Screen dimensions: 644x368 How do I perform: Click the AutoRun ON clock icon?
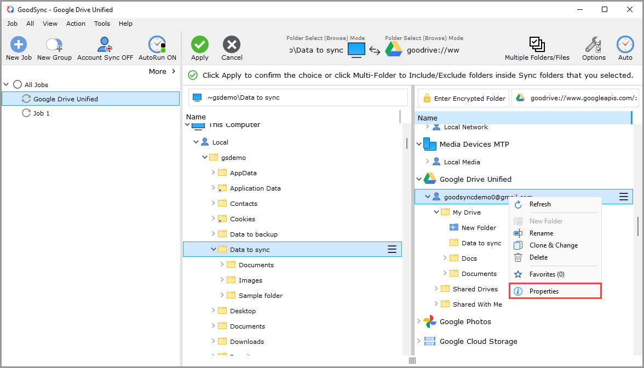[x=157, y=44]
